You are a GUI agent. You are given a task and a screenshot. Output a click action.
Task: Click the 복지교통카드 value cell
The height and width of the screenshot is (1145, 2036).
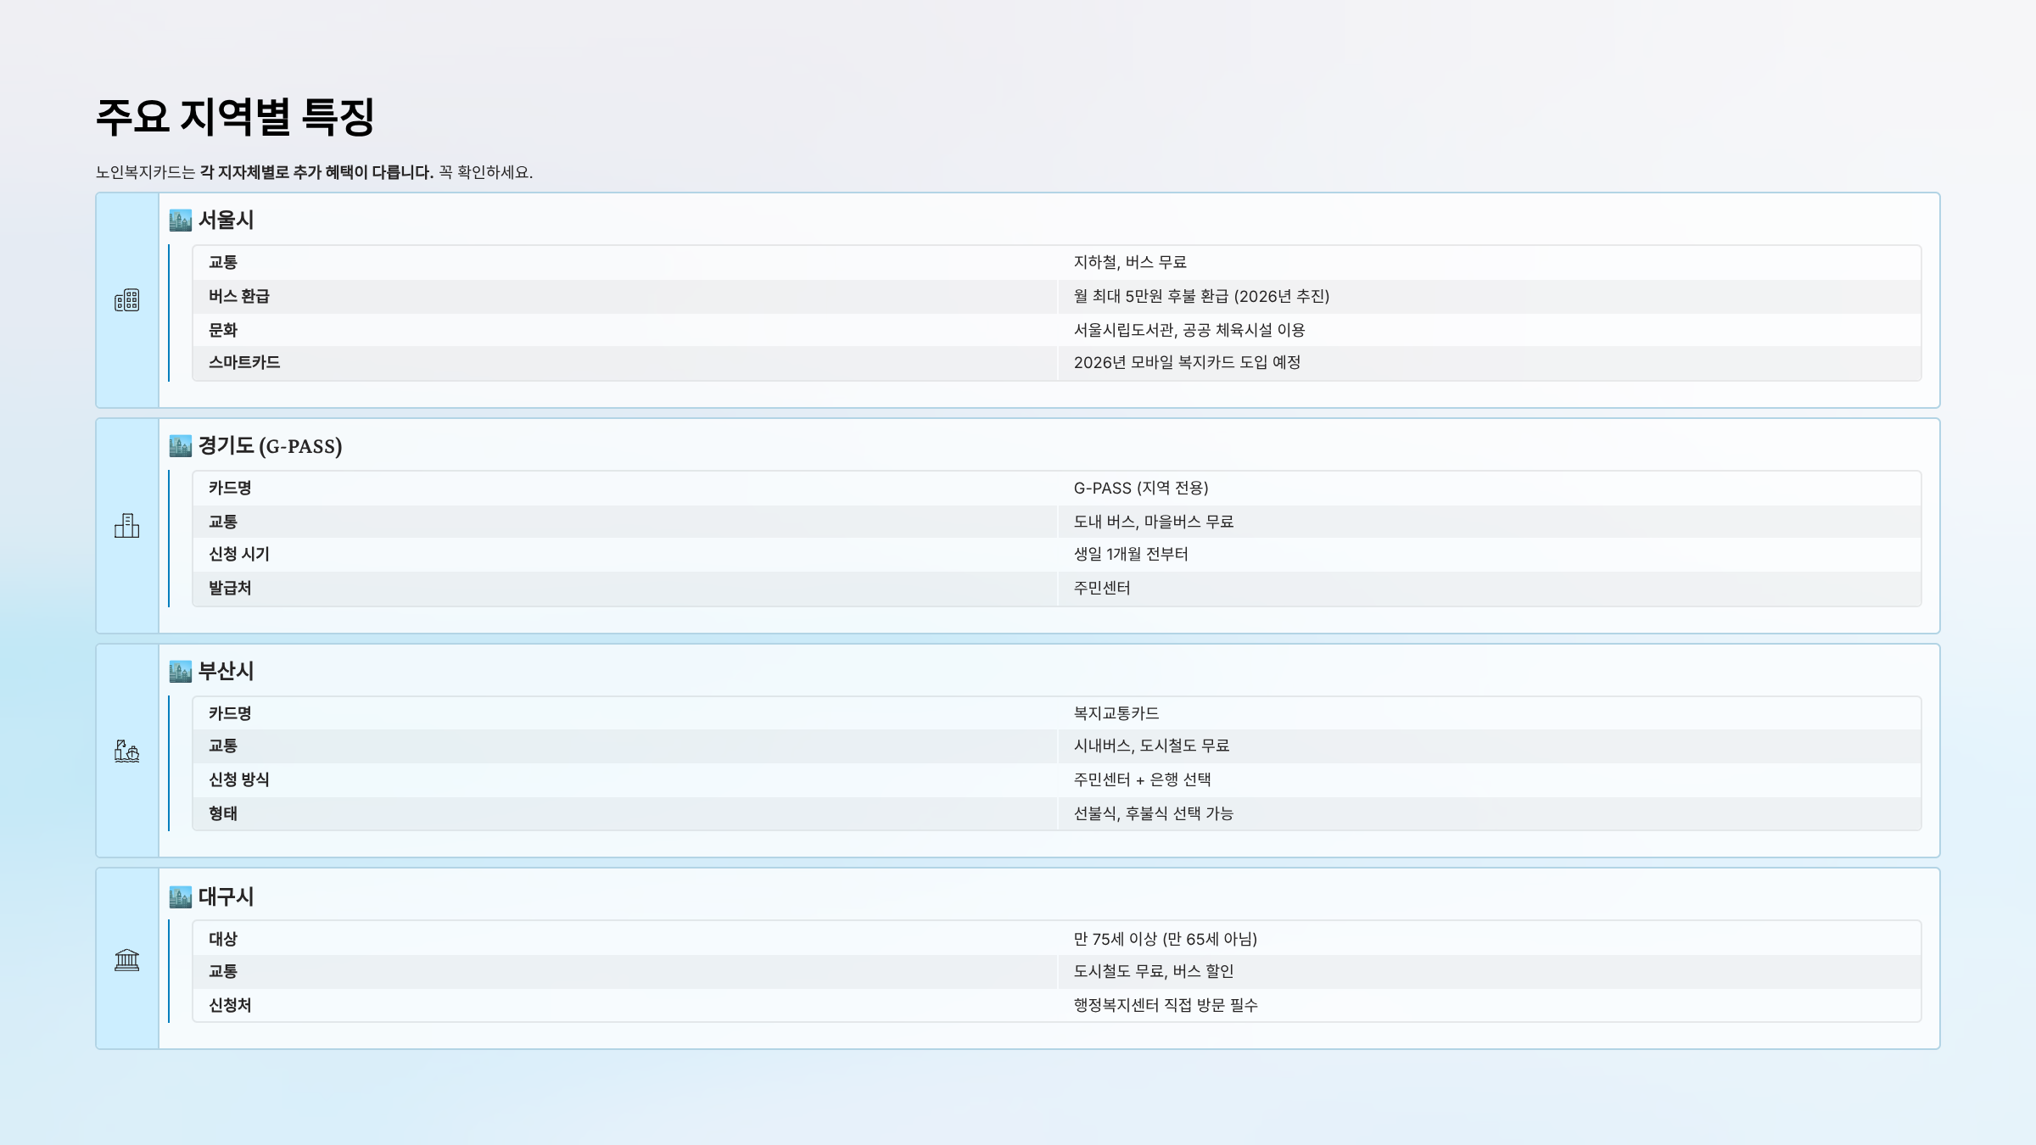tap(1116, 713)
